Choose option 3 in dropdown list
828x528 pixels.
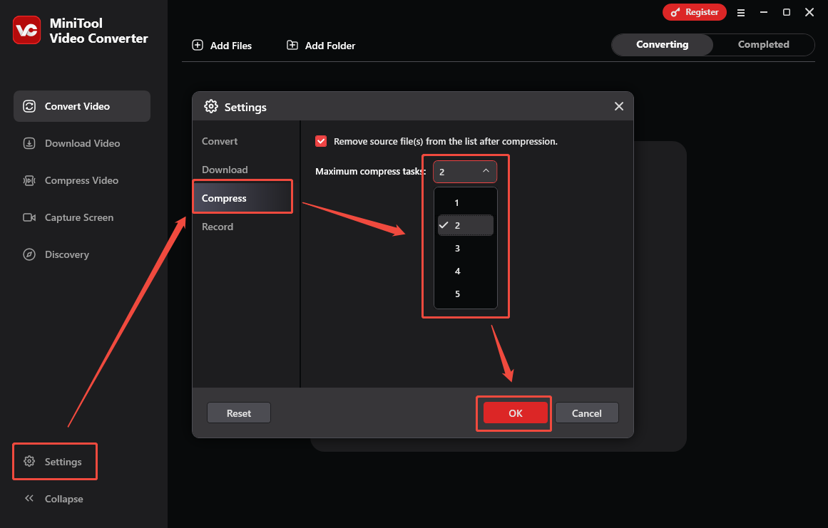[465, 249]
